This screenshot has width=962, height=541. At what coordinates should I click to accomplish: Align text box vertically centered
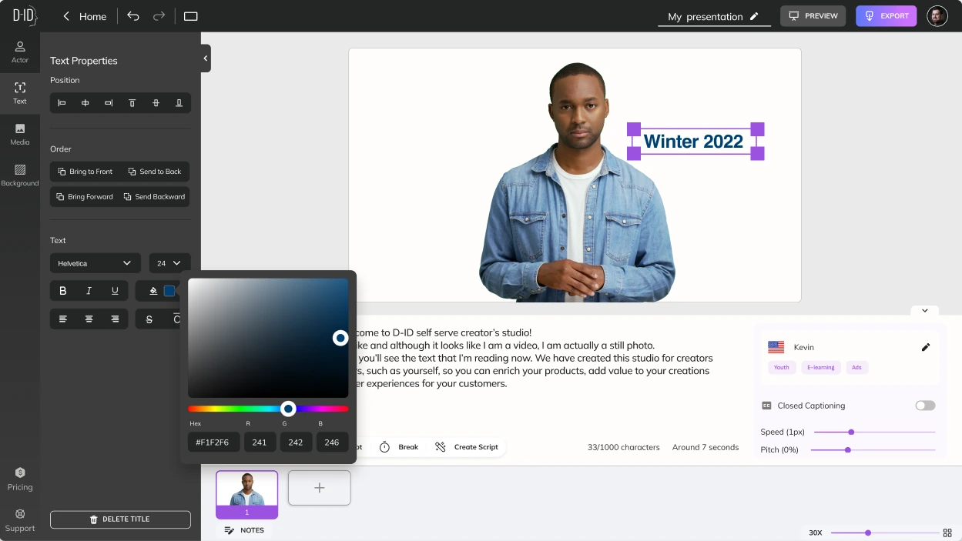(x=156, y=103)
